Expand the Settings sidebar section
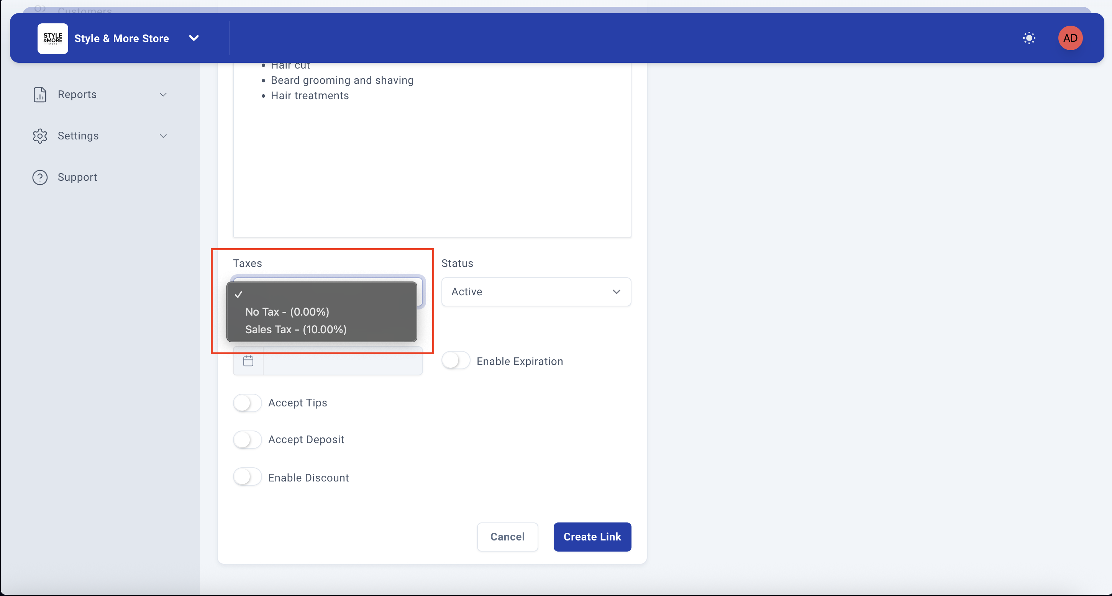This screenshot has height=596, width=1112. pos(163,136)
